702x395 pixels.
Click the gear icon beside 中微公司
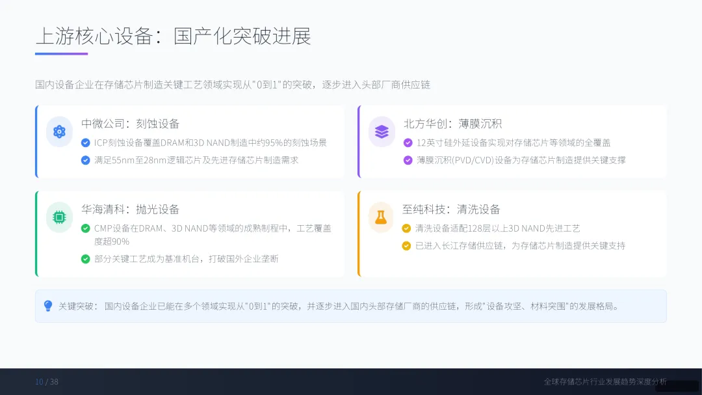click(59, 131)
